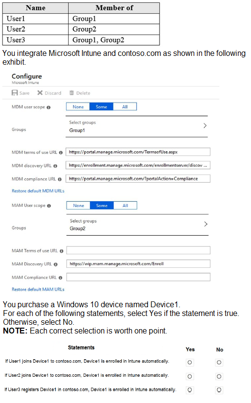Click Restore default MDM URLs link
251x403 pixels.
pos(38,191)
